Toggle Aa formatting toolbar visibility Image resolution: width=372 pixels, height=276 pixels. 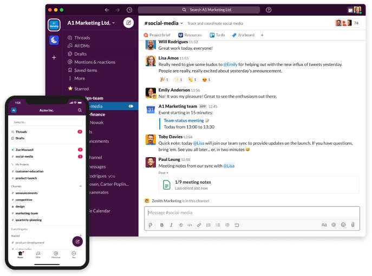tap(324, 225)
